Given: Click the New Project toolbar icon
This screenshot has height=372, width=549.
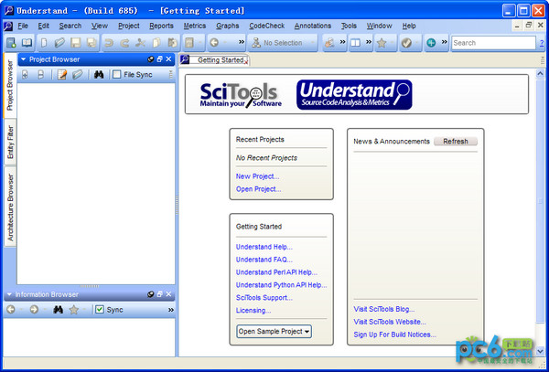Looking at the screenshot, I should point(11,43).
